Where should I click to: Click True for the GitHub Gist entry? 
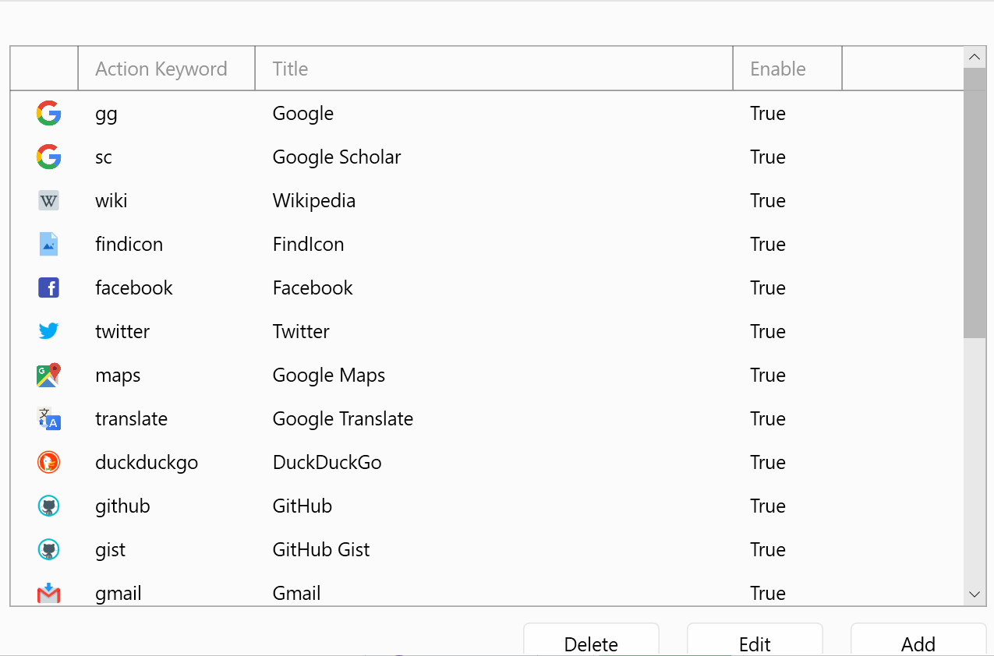pyautogui.click(x=767, y=549)
